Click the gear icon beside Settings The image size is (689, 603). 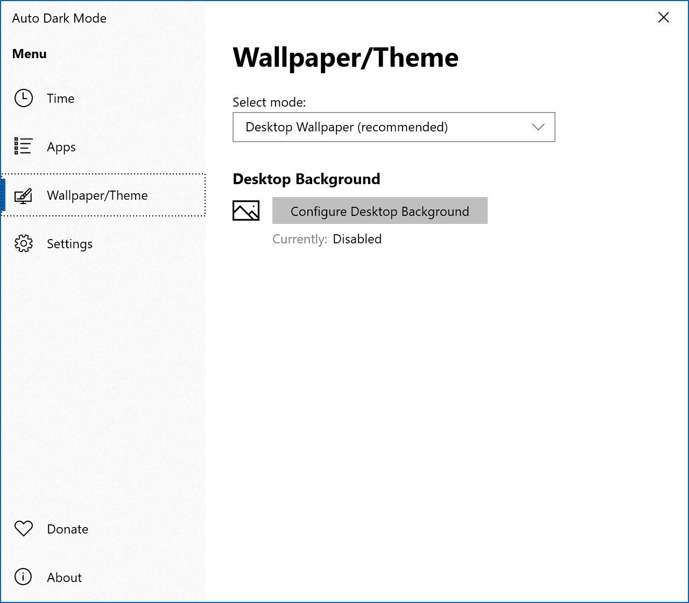[24, 243]
